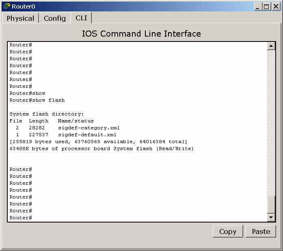The height and width of the screenshot is (251, 283).
Task: Open the Config tab
Action: click(x=55, y=18)
